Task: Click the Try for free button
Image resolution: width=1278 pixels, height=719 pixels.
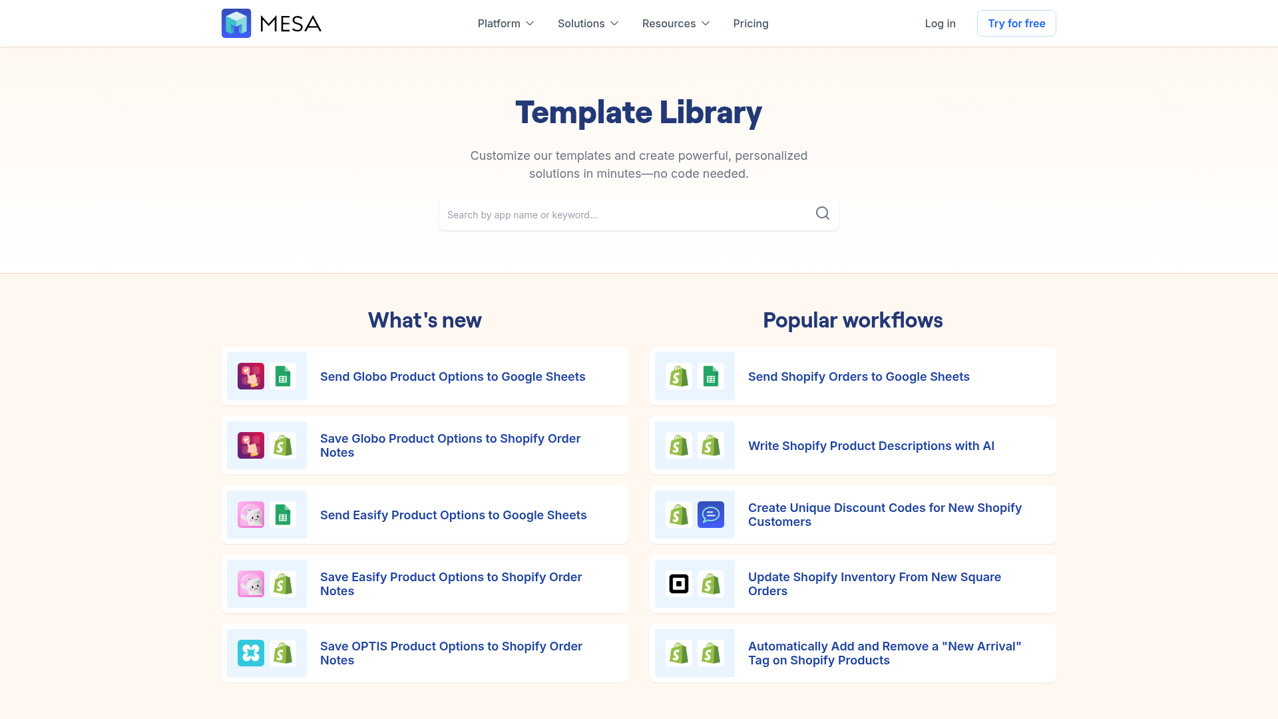Action: click(x=1016, y=23)
